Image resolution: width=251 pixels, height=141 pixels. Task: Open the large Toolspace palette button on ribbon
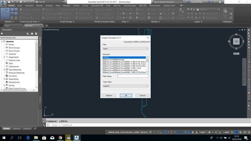click(x=5, y=13)
